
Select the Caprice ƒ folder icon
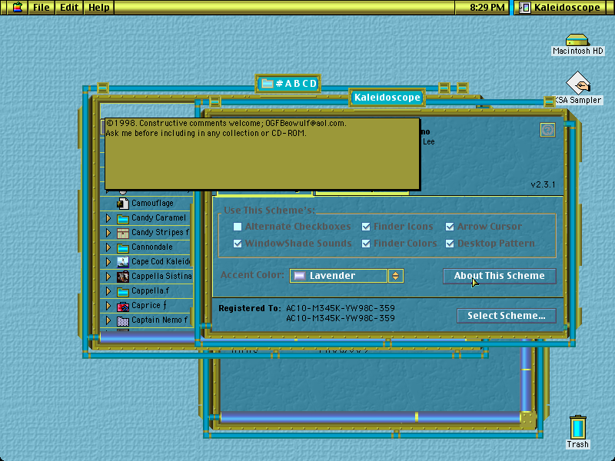123,306
